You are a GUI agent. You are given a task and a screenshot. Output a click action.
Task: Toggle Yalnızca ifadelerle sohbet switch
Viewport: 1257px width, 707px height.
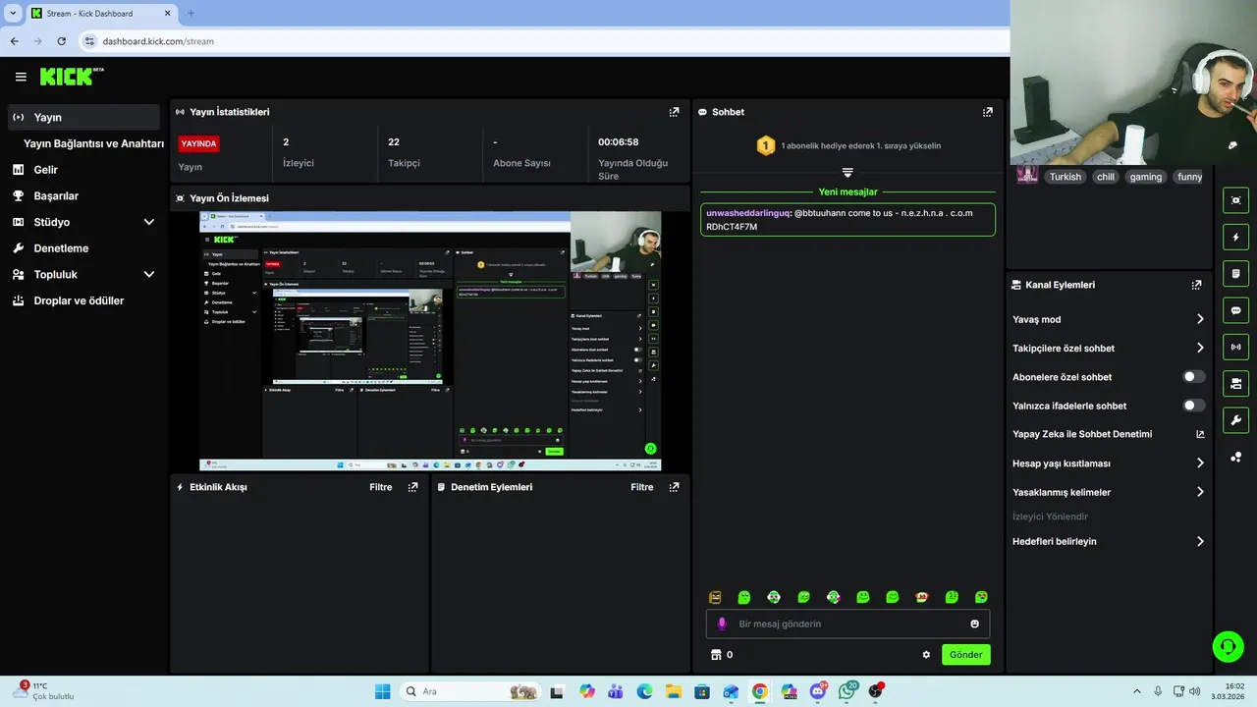1194,406
